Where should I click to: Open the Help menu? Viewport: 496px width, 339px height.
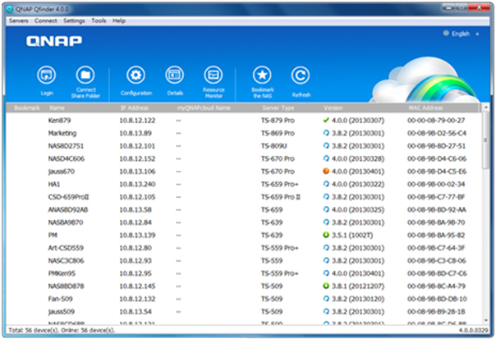(x=119, y=21)
